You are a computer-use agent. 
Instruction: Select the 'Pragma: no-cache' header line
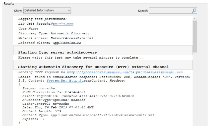coord(39,88)
